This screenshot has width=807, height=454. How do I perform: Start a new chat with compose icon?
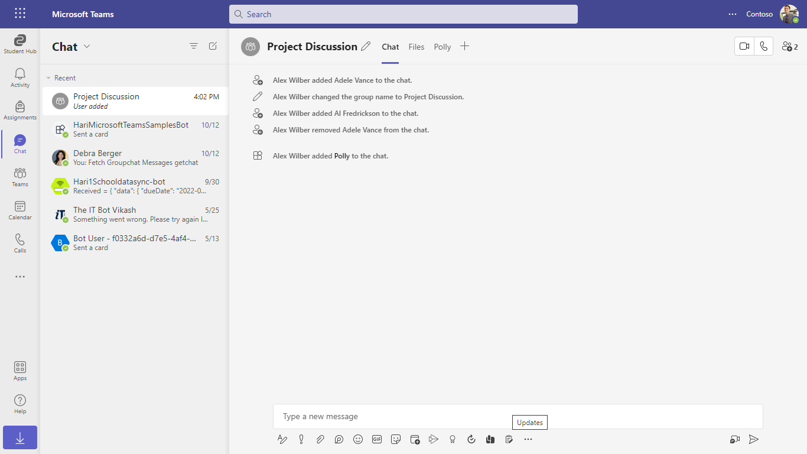point(213,46)
